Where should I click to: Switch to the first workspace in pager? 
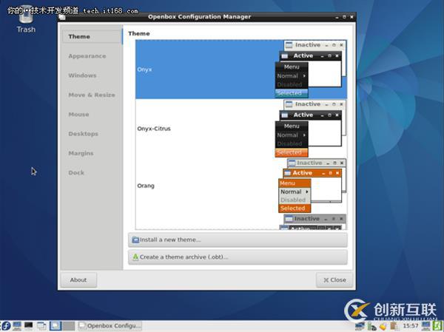55,326
